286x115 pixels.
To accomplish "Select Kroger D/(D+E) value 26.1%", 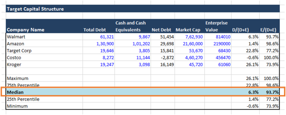I will point(252,65).
